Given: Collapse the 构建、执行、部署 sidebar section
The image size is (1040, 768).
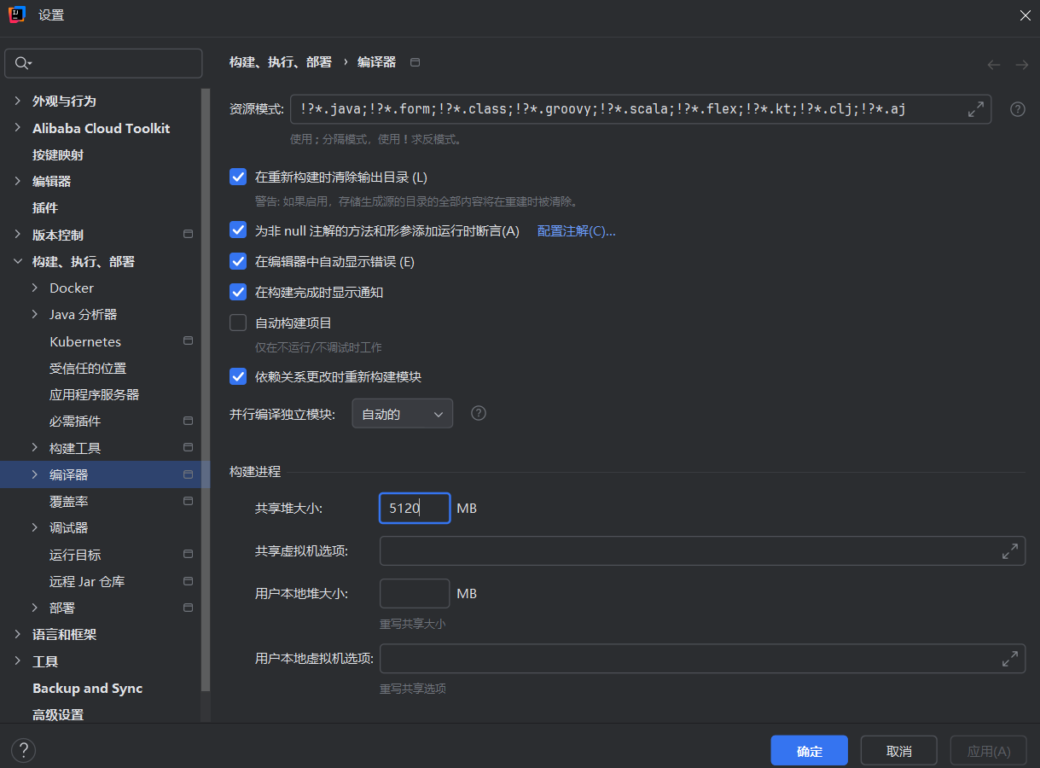Looking at the screenshot, I should (x=19, y=261).
